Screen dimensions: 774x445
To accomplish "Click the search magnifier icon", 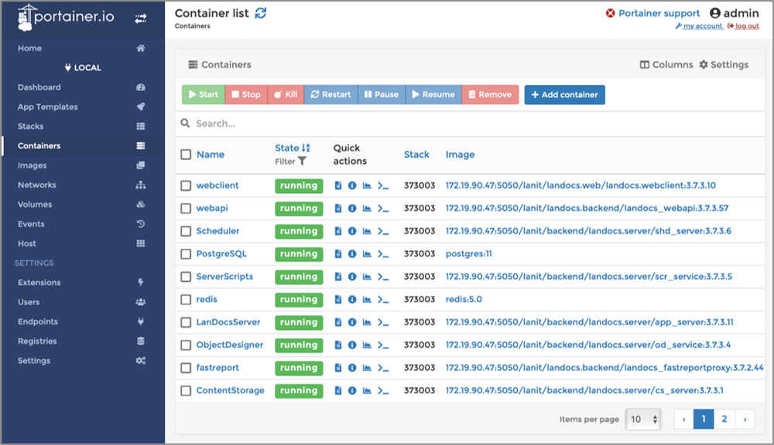I will 185,123.
